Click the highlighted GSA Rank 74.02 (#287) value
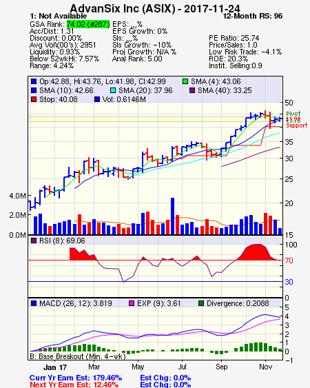 pyautogui.click(x=88, y=24)
